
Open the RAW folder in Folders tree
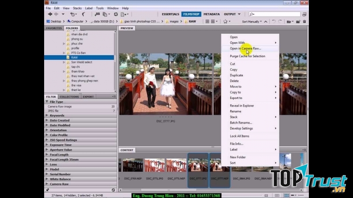tap(74, 57)
